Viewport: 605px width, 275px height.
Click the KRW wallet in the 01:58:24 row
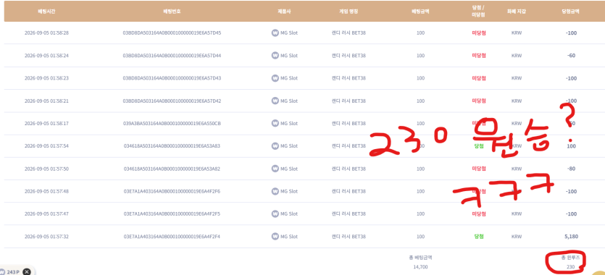pos(517,56)
